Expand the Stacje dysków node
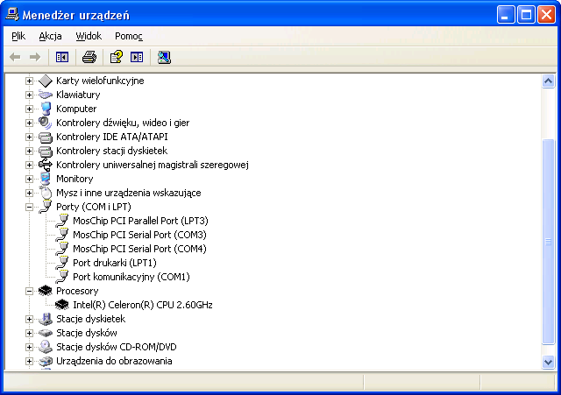The width and height of the screenshot is (561, 395). [29, 333]
